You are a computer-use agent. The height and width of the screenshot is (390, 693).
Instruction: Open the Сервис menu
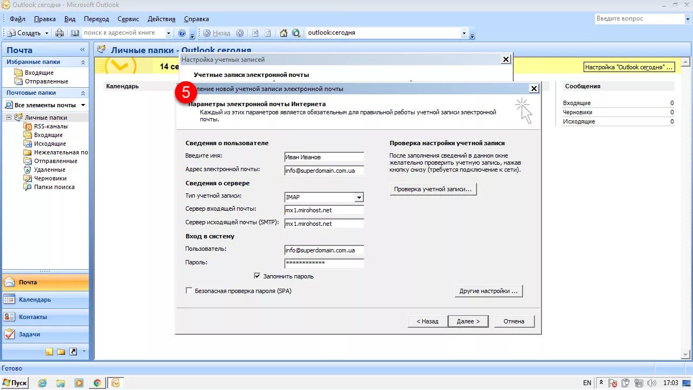pyautogui.click(x=128, y=19)
